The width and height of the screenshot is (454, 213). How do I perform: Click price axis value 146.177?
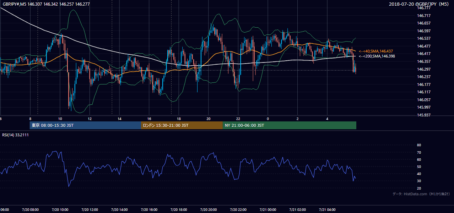pyautogui.click(x=424, y=84)
